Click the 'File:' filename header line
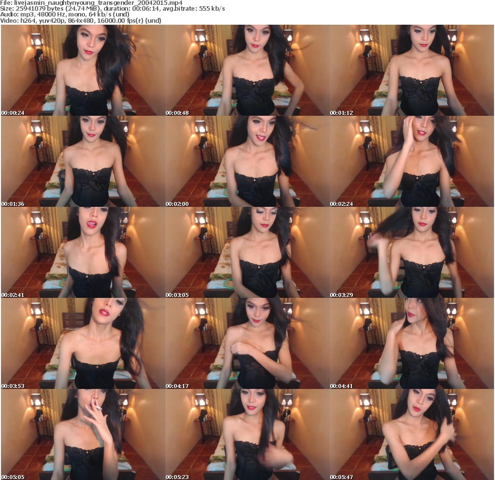Image resolution: width=495 pixels, height=480 pixels. [91, 3]
